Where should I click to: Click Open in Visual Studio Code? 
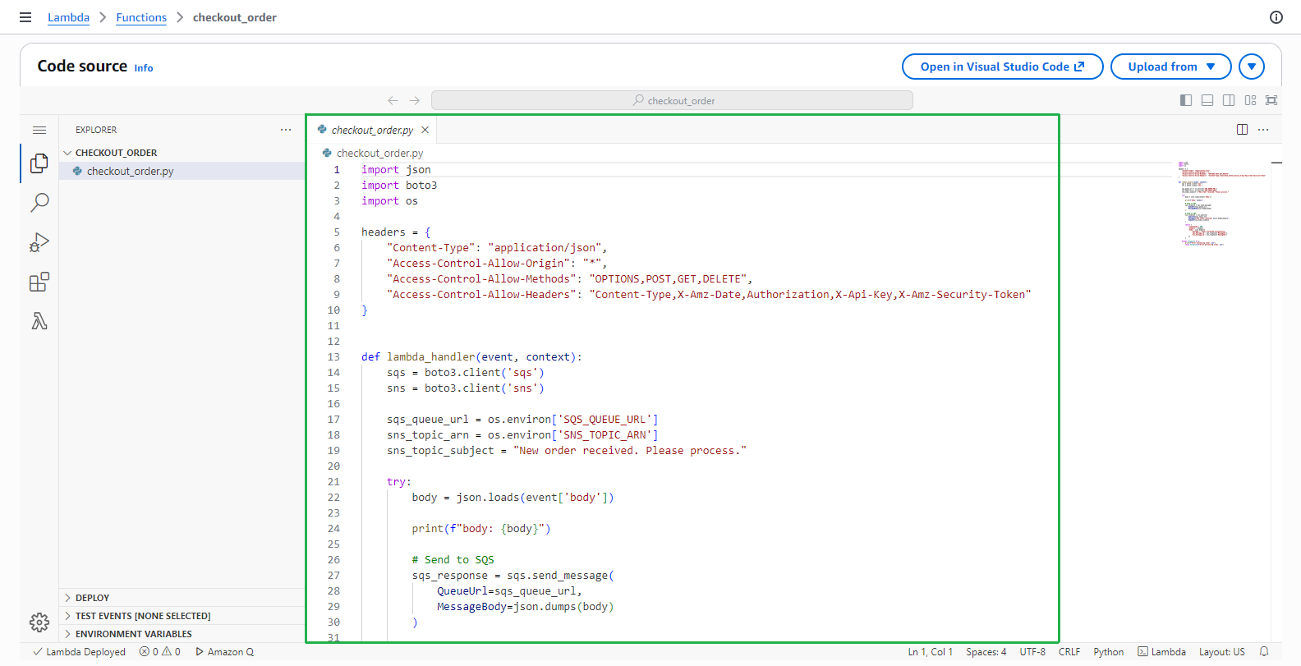coord(1002,67)
